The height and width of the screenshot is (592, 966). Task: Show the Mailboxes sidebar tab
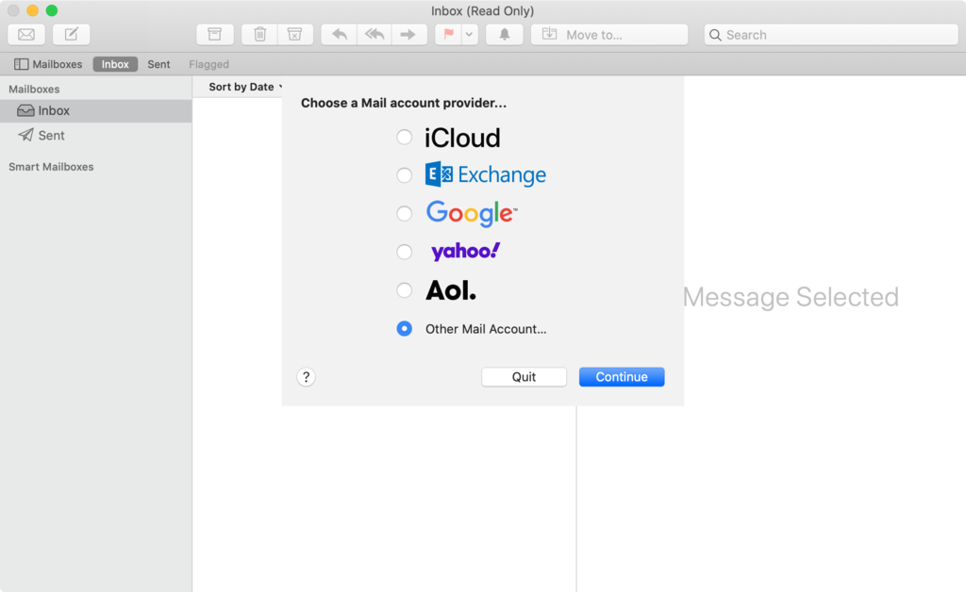click(47, 64)
